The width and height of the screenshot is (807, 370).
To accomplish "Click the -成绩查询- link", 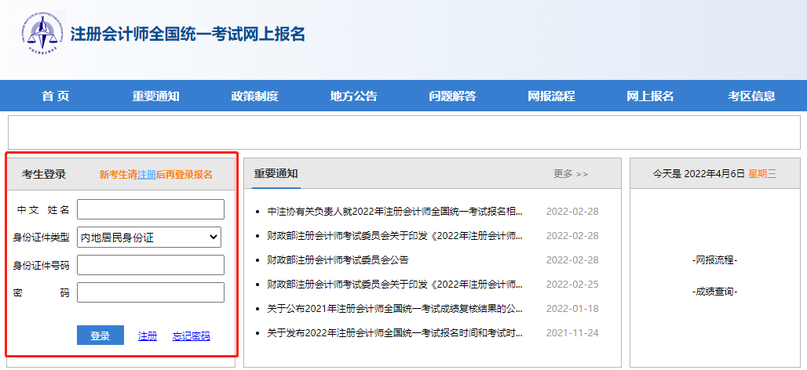I will pos(714,292).
